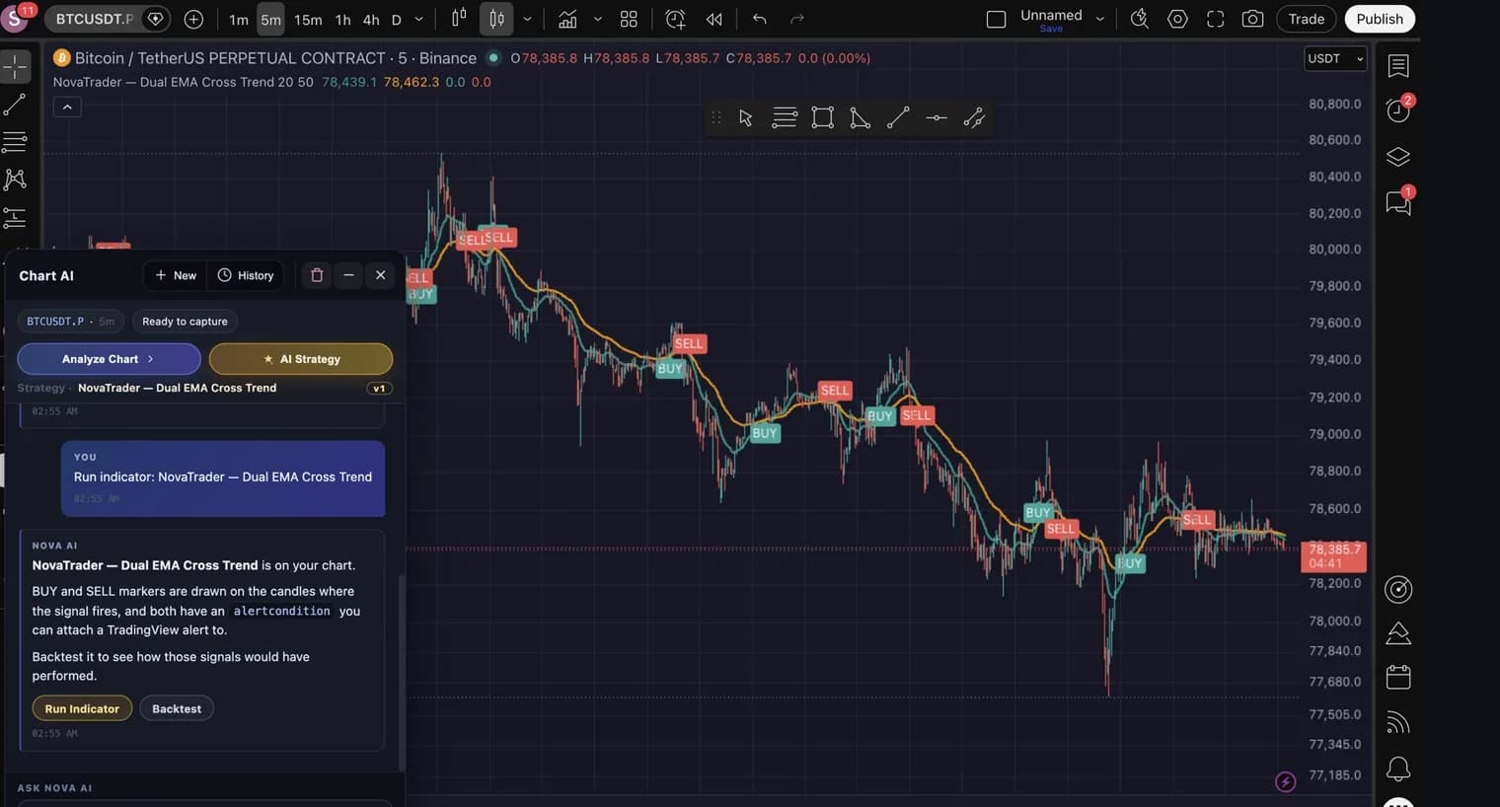This screenshot has height=807, width=1500.
Task: Open chart settings hexagon icon
Action: click(1177, 19)
